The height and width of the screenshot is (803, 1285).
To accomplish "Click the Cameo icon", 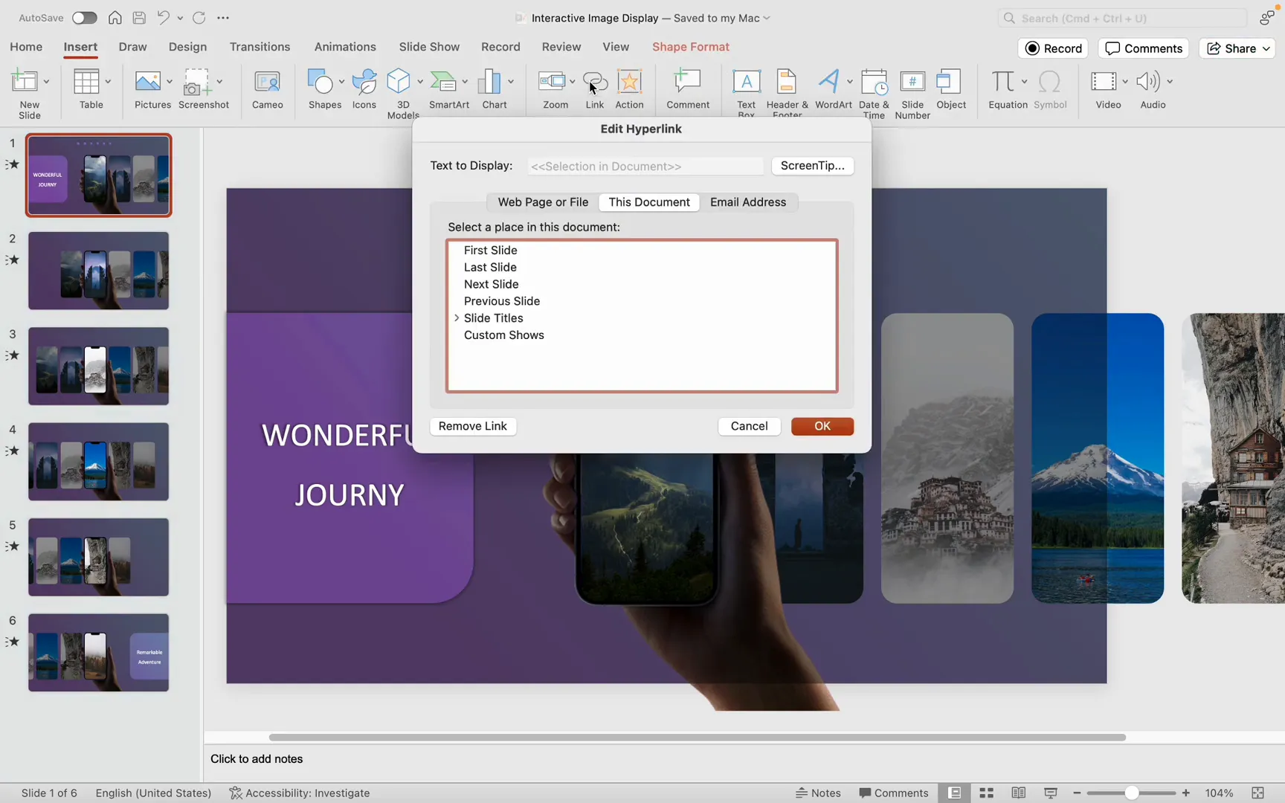I will point(267,82).
